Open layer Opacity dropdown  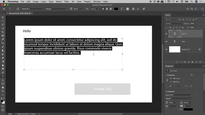(x=196, y=24)
